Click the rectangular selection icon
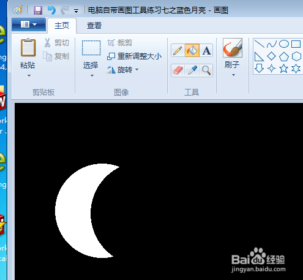This screenshot has width=303, height=280. (91, 48)
